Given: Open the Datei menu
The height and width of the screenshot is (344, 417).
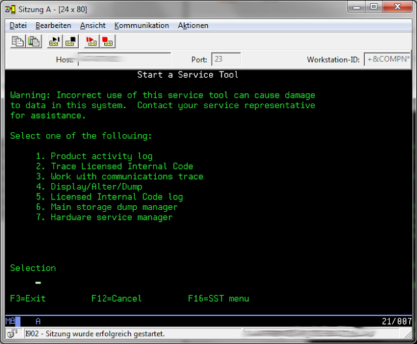Looking at the screenshot, I should coord(18,25).
